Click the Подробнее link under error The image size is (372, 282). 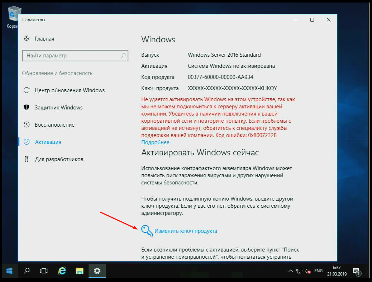[155, 142]
